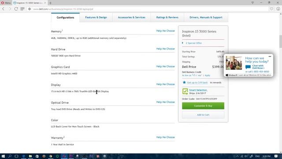This screenshot has width=282, height=159.
Task: Open File Explorer from taskbar
Action: pyautogui.click(x=30, y=156)
